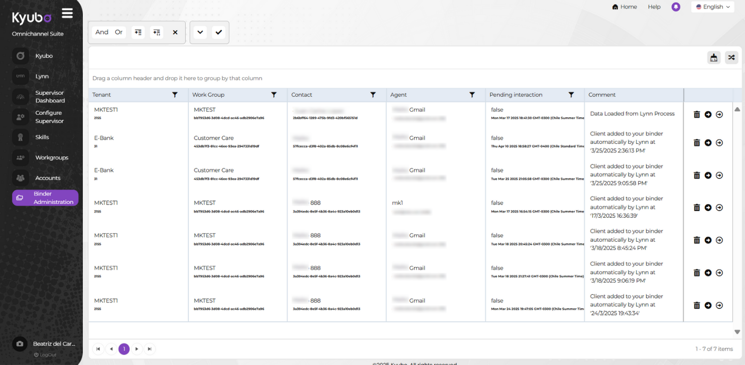Delete the row commented '3/18/2025 8:45:24 PM'
The height and width of the screenshot is (365, 745).
tap(697, 240)
